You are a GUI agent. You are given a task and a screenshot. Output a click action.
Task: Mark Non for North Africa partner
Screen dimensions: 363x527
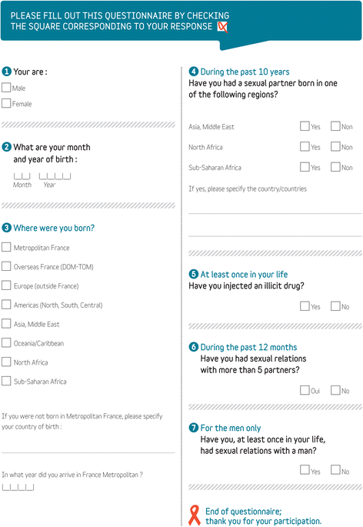point(335,146)
